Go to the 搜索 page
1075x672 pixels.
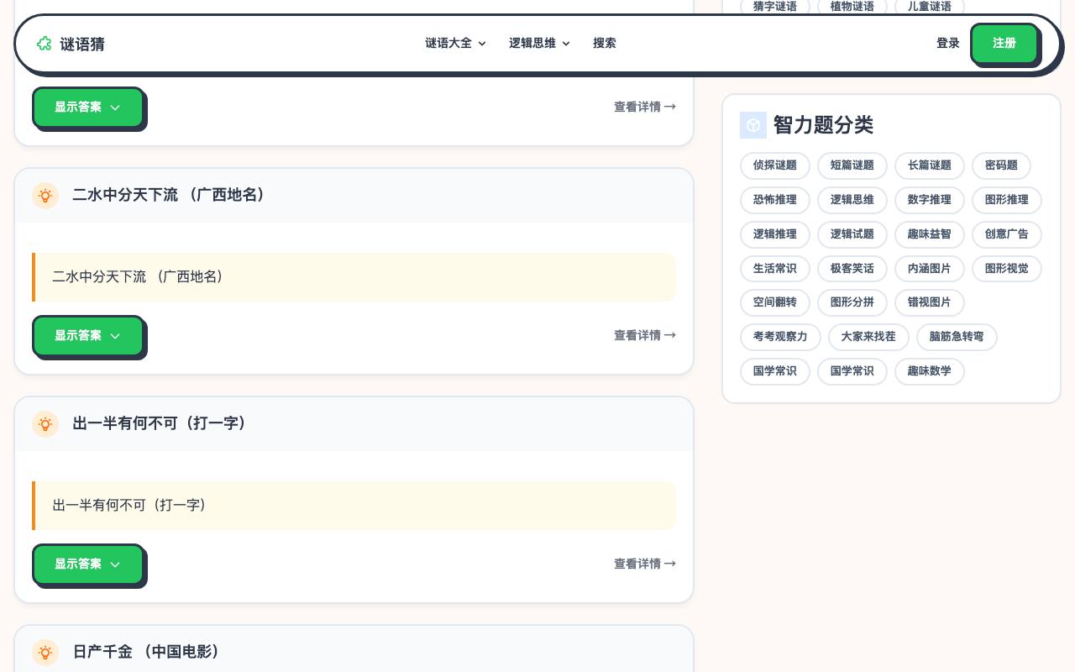605,43
